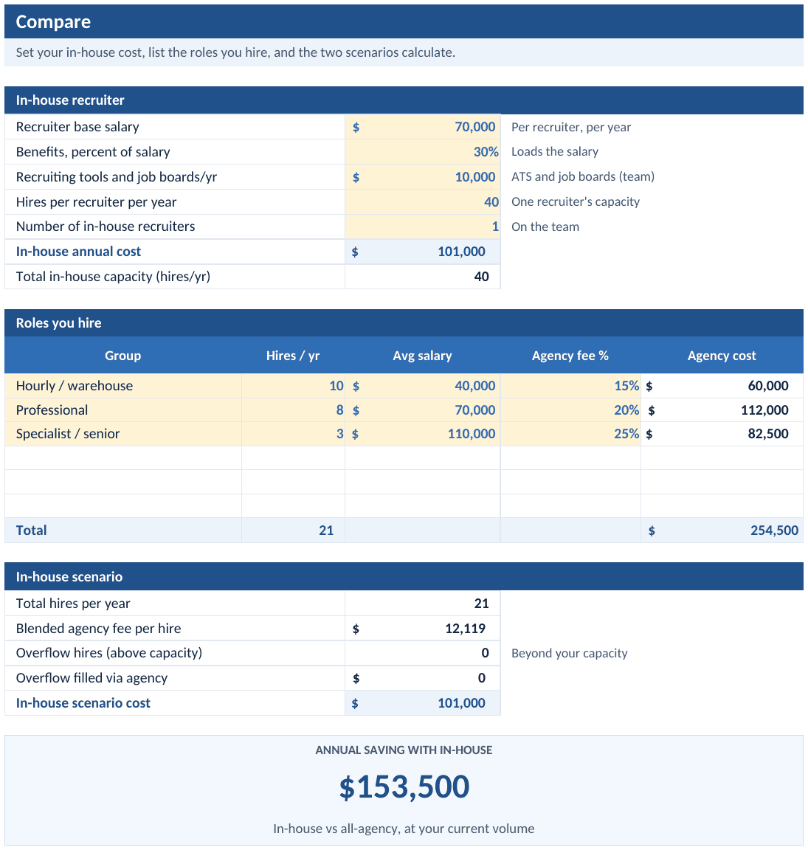
Task: Select the 'Beyond your capacity' note
Action: (x=570, y=653)
